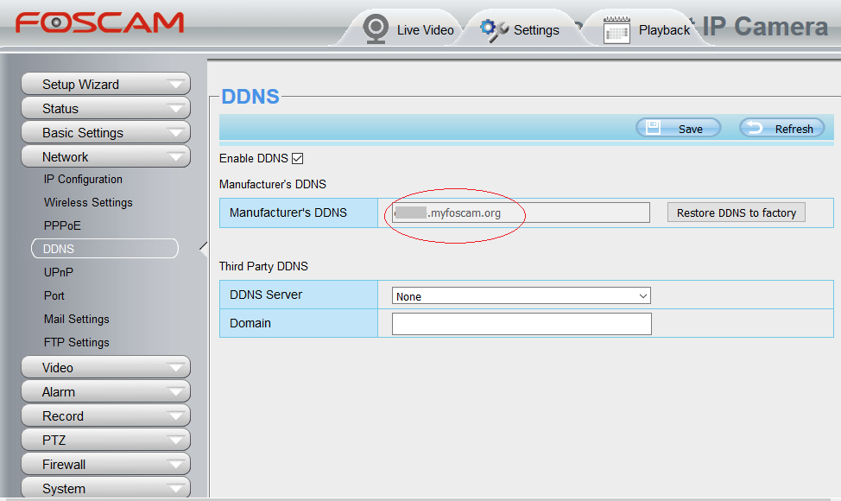Open Port settings
This screenshot has width=841, height=501.
54,295
